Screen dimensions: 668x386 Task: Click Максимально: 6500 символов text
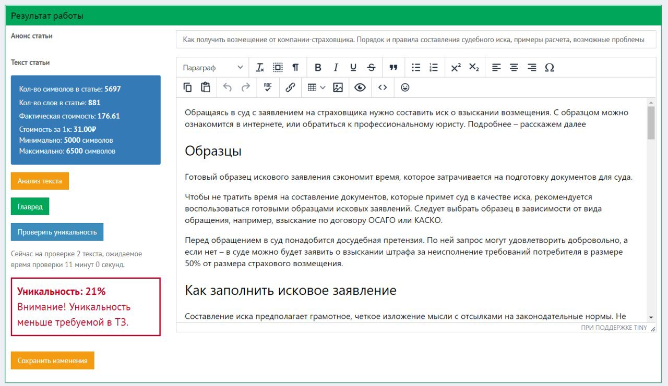[67, 151]
